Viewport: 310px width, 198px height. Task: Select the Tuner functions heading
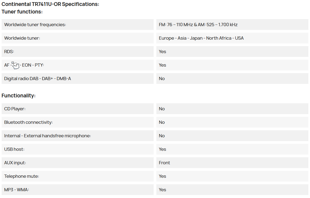coord(22,12)
